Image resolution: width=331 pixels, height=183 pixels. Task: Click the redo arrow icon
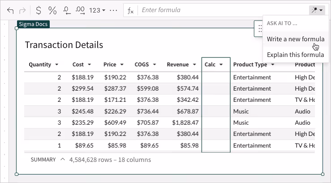point(22,10)
